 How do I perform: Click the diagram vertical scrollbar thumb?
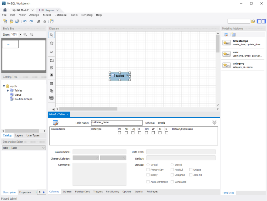pyautogui.click(x=218, y=44)
